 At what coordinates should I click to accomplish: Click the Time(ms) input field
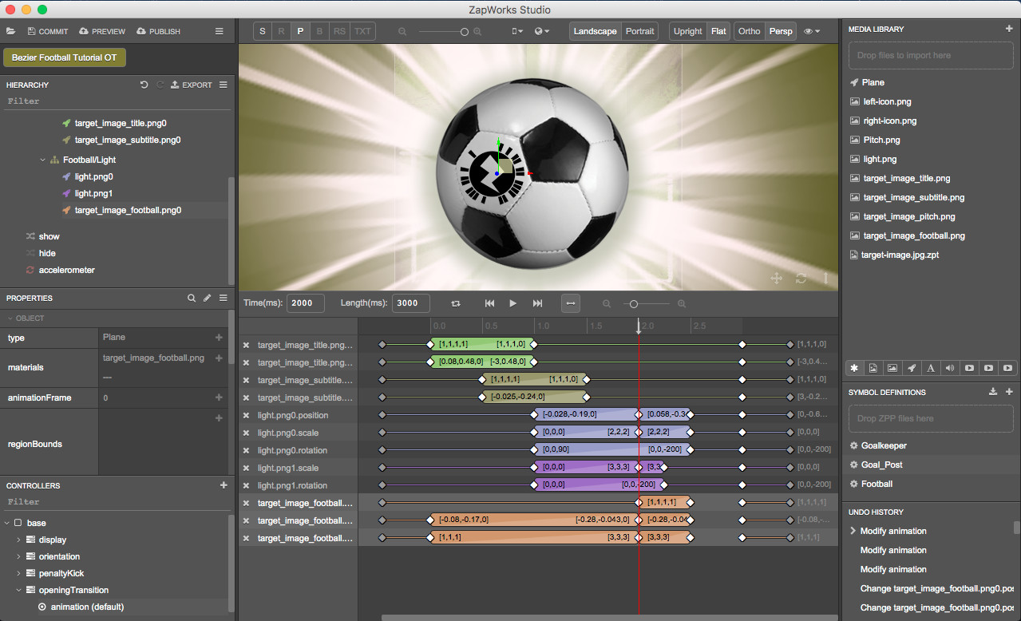click(305, 303)
